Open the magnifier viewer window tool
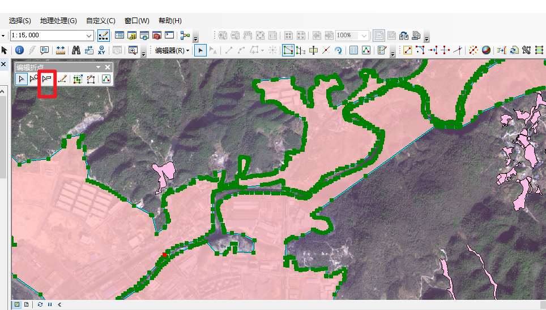Image resolution: width=546 pixels, height=310 pixels. [x=133, y=50]
